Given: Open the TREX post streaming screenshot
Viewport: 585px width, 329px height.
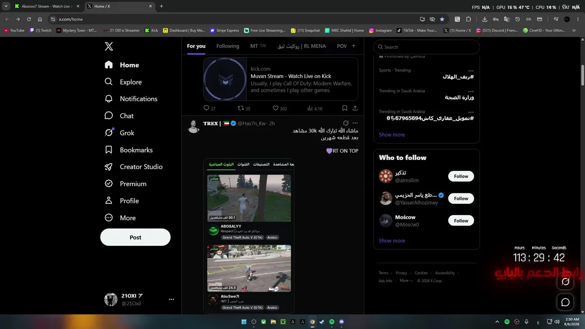Looking at the screenshot, I should [x=249, y=236].
